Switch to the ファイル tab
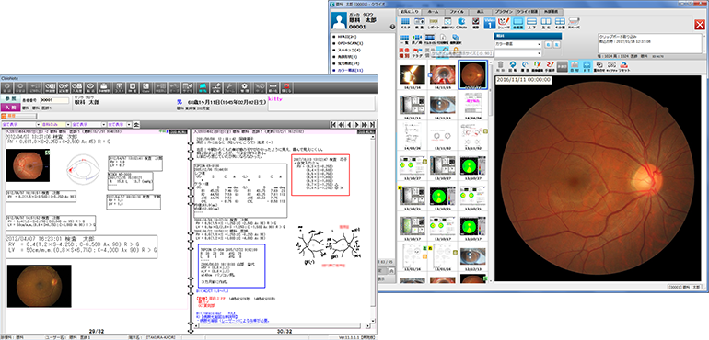Screen dimensions: 709x340 coord(457,12)
